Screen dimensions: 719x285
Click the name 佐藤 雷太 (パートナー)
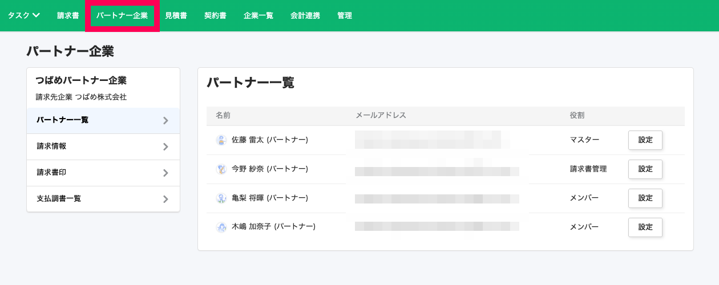[270, 140]
